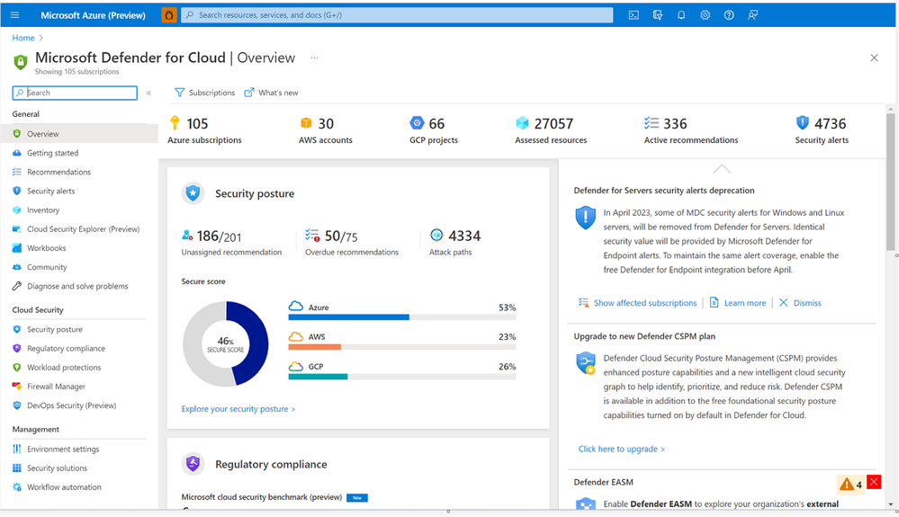Click the 336 Active recommendations tile

[x=691, y=130]
